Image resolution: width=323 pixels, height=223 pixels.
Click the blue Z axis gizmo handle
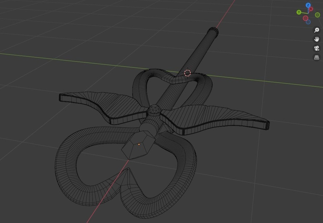308,5
